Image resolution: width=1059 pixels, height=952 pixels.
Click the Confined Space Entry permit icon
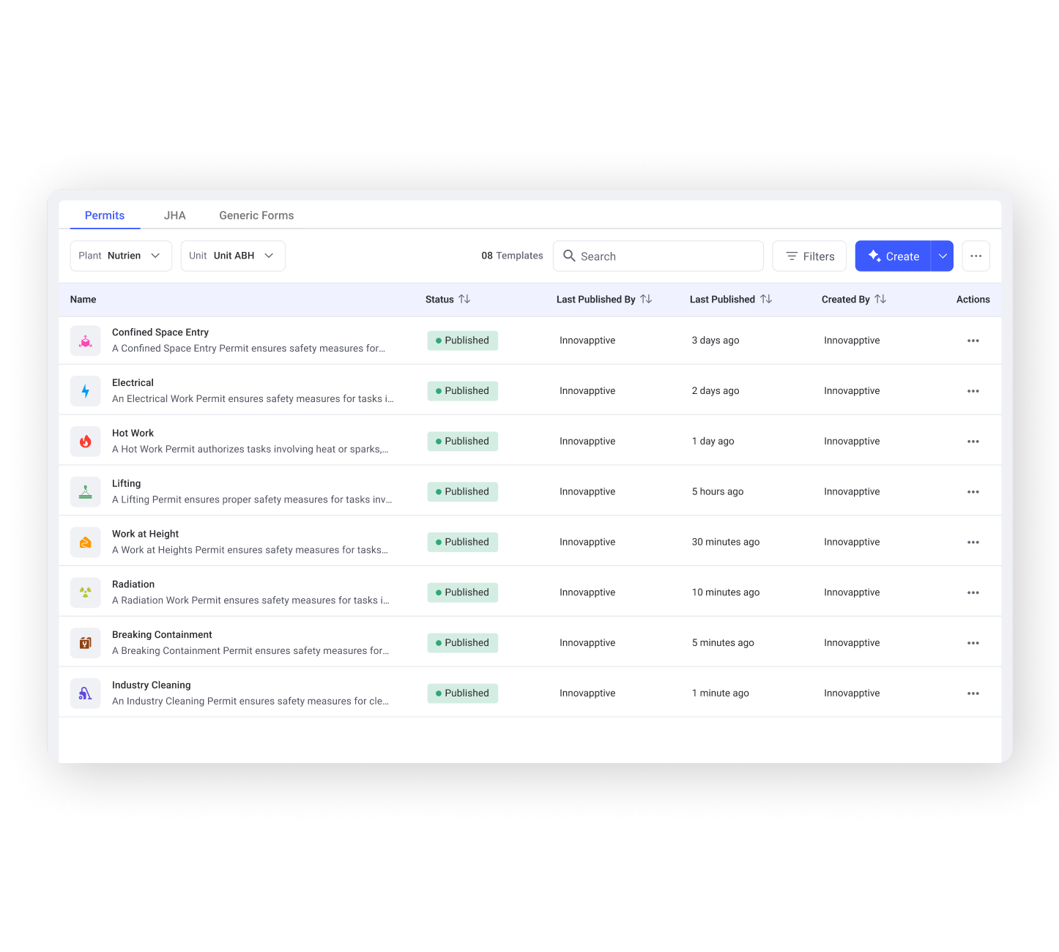86,341
